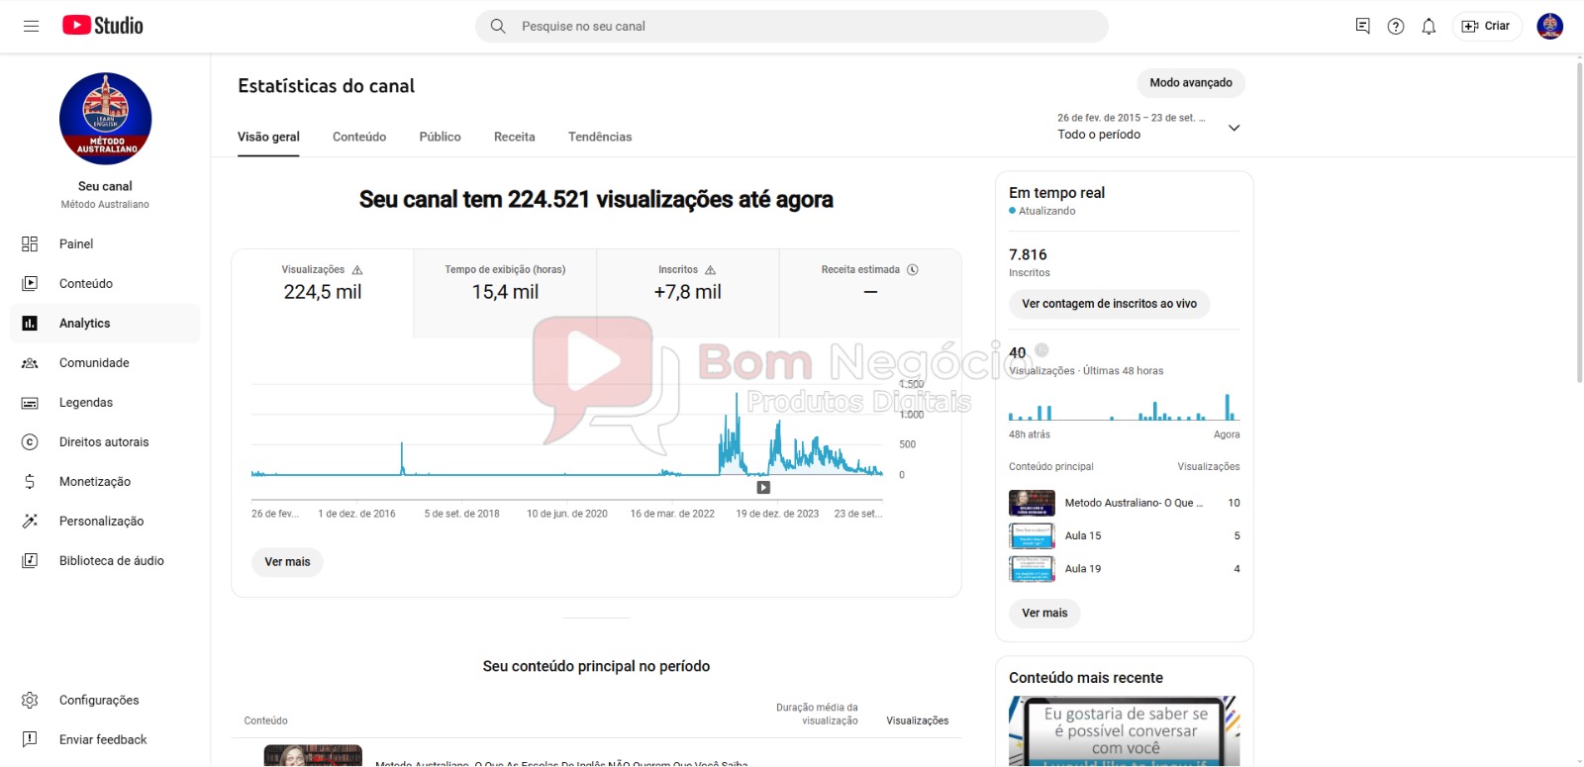Open the comments feedback icon in header
Viewport: 1584px width, 767px height.
tap(1363, 27)
